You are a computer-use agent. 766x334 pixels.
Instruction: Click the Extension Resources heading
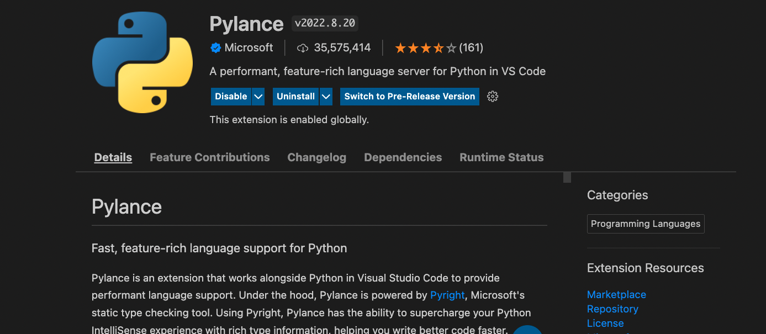[x=646, y=268]
